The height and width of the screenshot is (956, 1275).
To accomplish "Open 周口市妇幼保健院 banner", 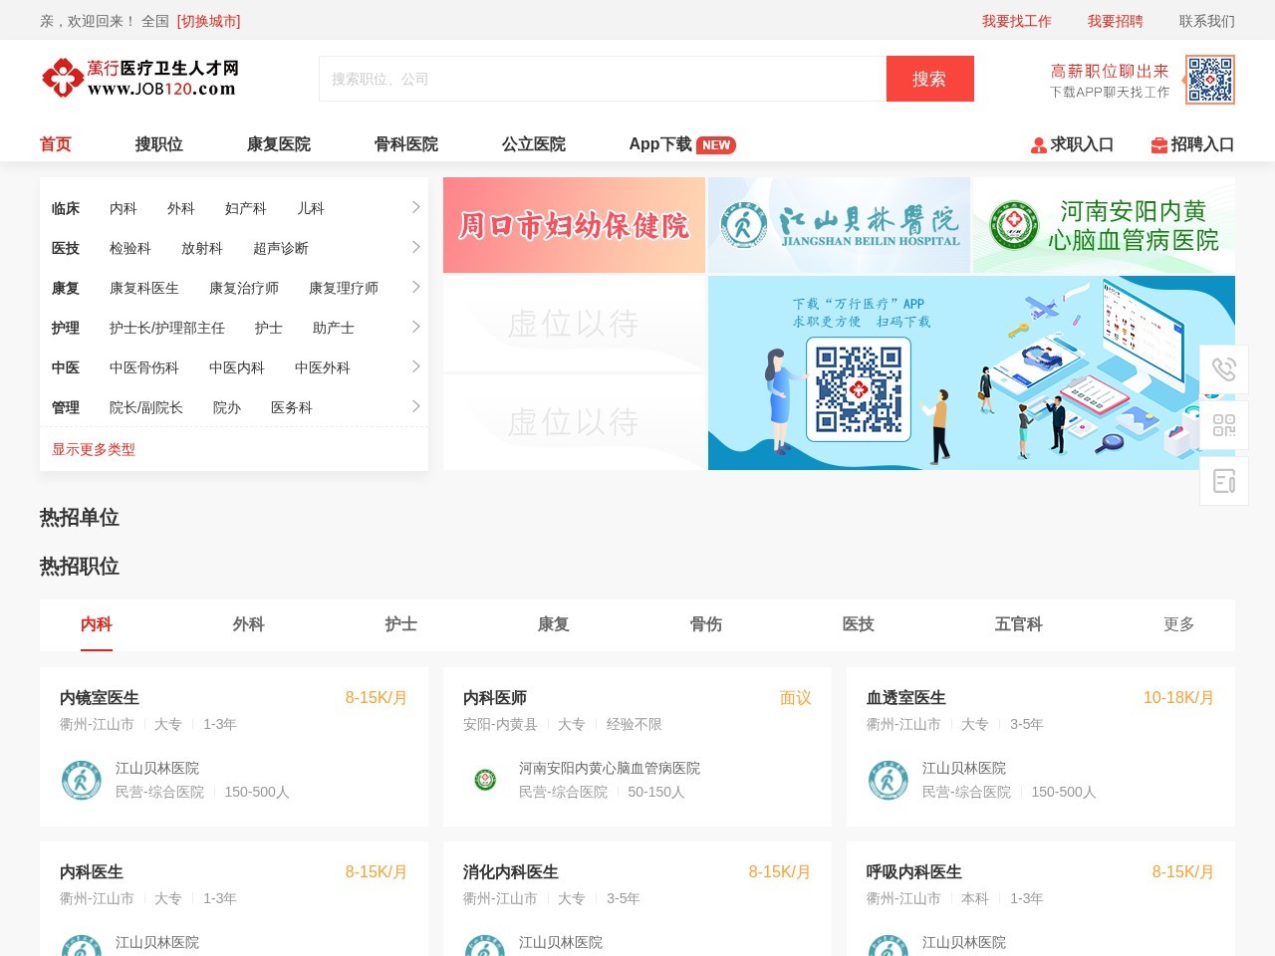I will click(x=574, y=225).
